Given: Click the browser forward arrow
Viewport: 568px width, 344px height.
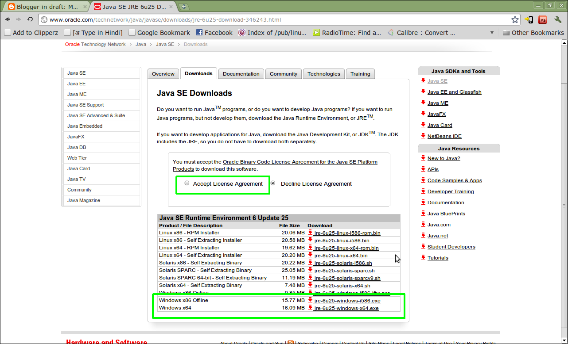Looking at the screenshot, I should (19, 19).
